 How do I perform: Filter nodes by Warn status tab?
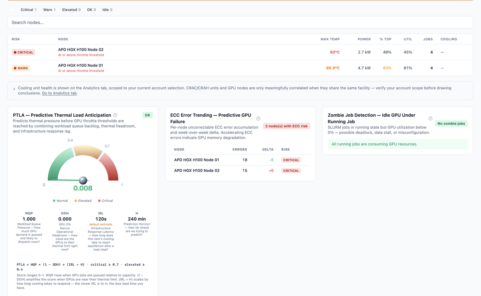(49, 10)
